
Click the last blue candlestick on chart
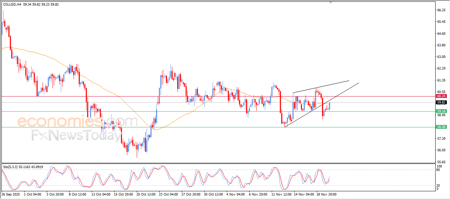(x=329, y=105)
